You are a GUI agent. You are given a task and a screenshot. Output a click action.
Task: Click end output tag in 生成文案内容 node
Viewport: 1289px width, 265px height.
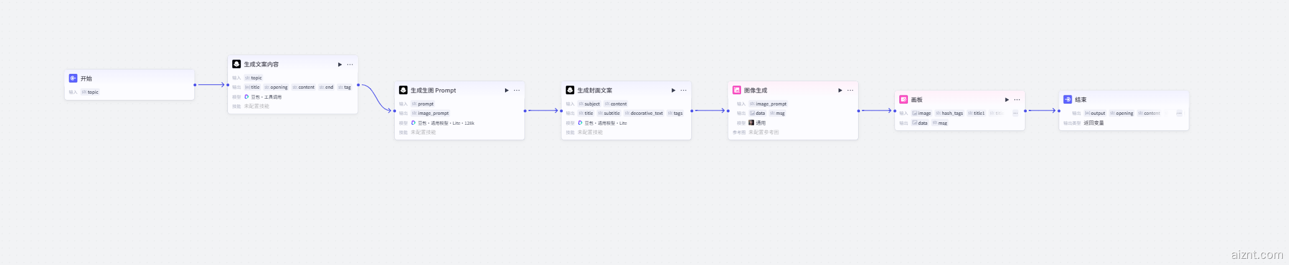point(326,88)
